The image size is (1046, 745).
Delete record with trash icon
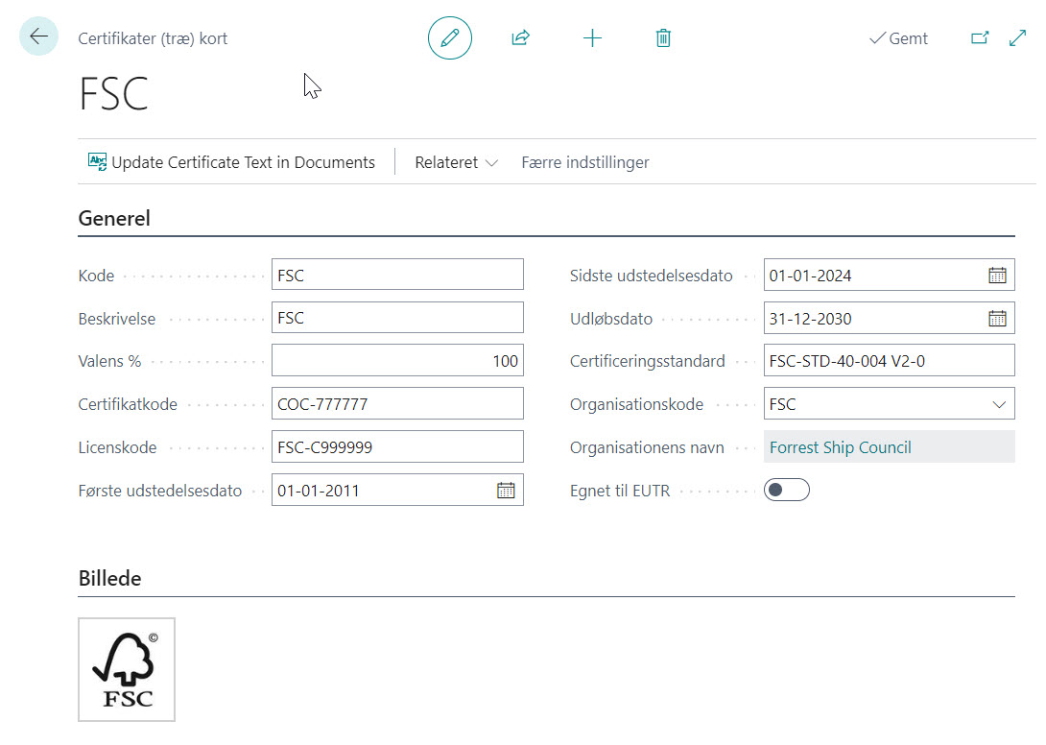(x=663, y=38)
